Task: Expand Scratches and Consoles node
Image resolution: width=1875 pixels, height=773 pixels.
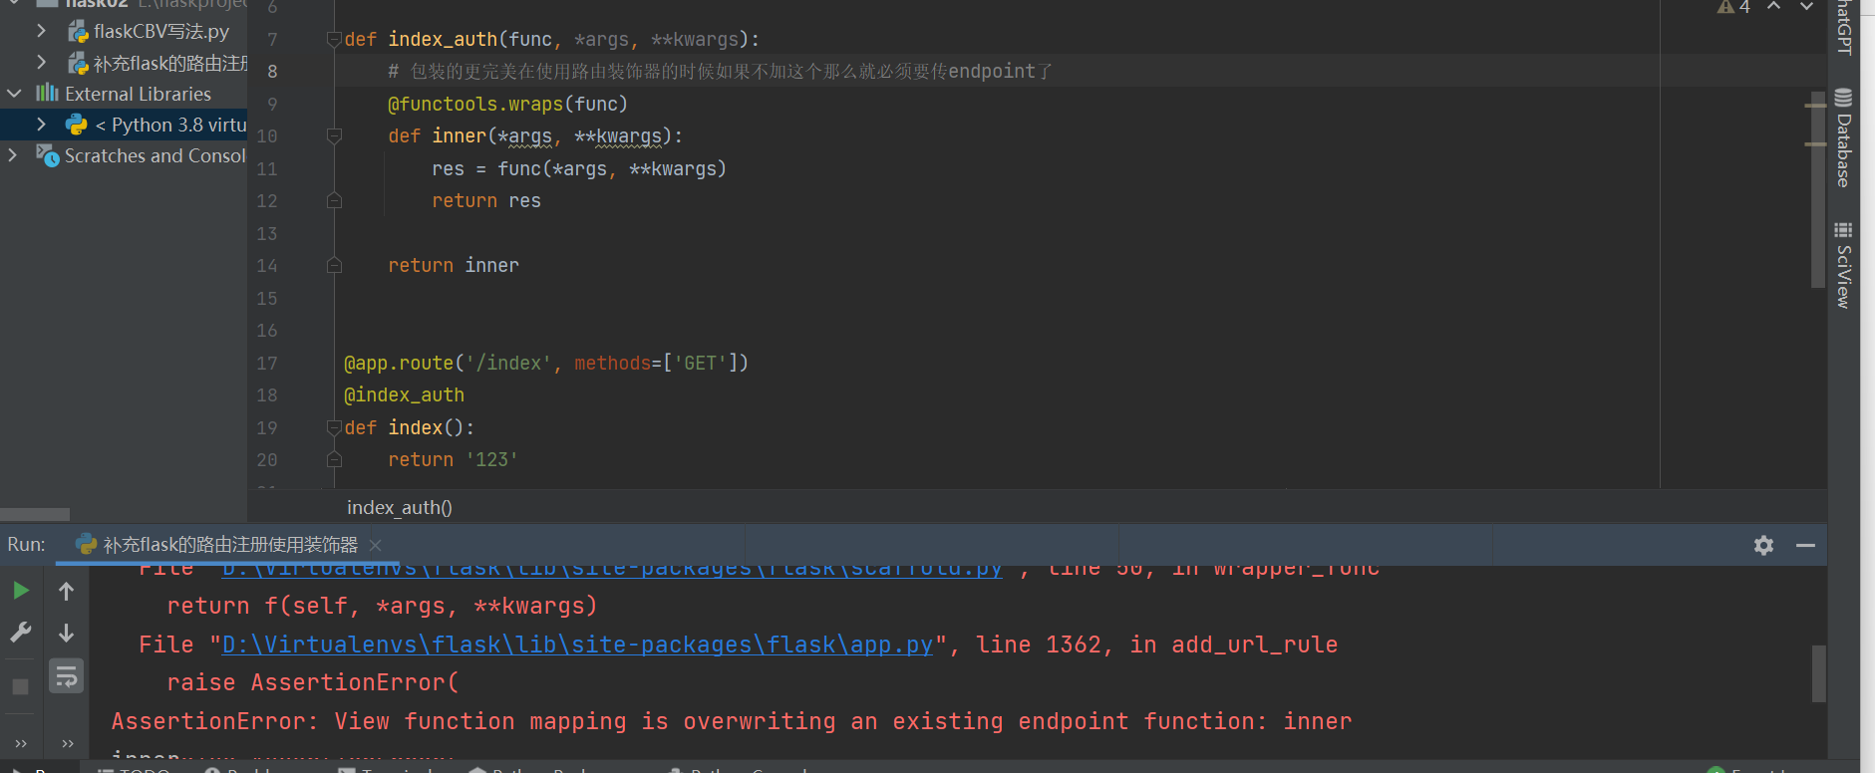Action: point(12,155)
